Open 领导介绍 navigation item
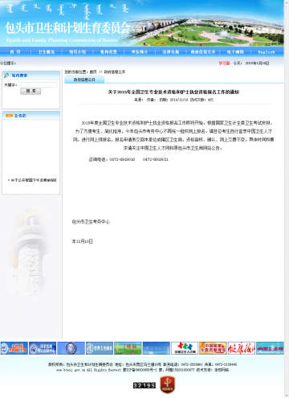Screen dimensions: 289x398 click(78, 51)
